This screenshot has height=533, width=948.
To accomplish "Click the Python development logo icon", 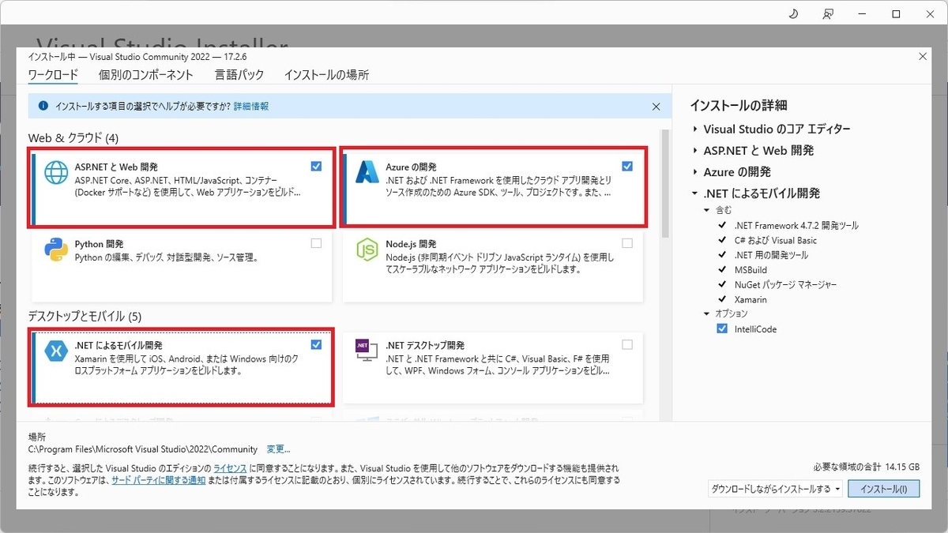I will [57, 250].
